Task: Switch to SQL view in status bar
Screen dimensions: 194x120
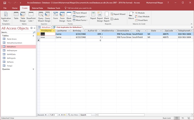Action: 183,118
